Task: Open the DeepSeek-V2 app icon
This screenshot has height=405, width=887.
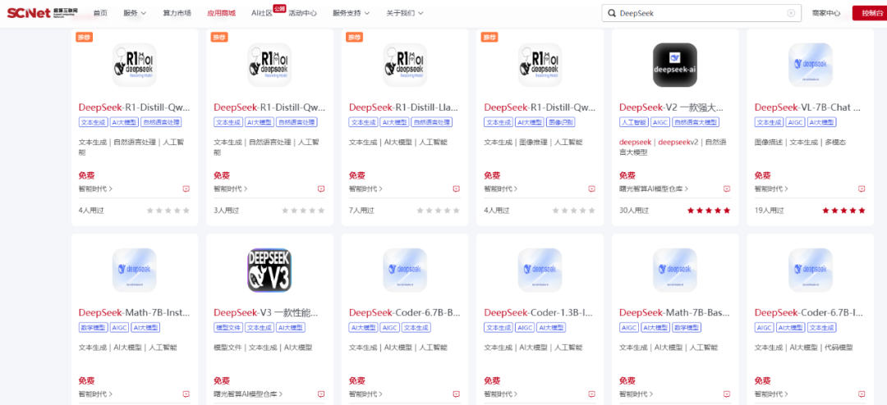Action: 674,65
